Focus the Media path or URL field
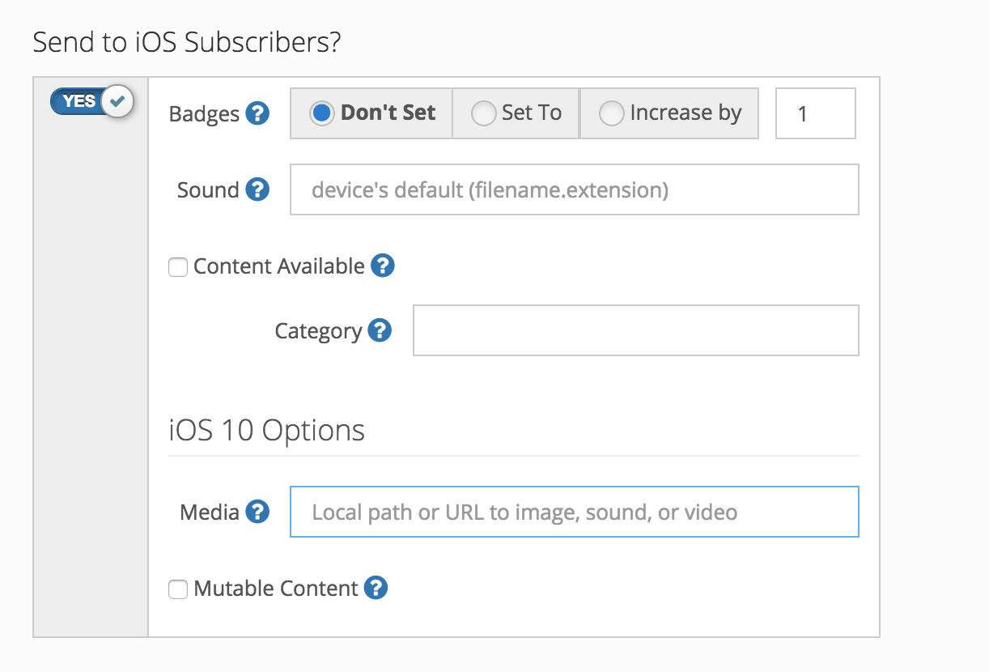 (574, 512)
